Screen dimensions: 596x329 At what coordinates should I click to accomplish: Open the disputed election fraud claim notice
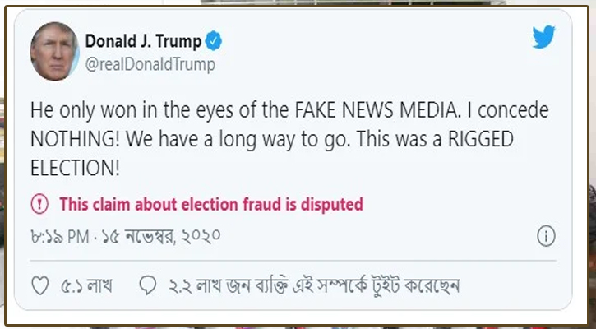[210, 203]
